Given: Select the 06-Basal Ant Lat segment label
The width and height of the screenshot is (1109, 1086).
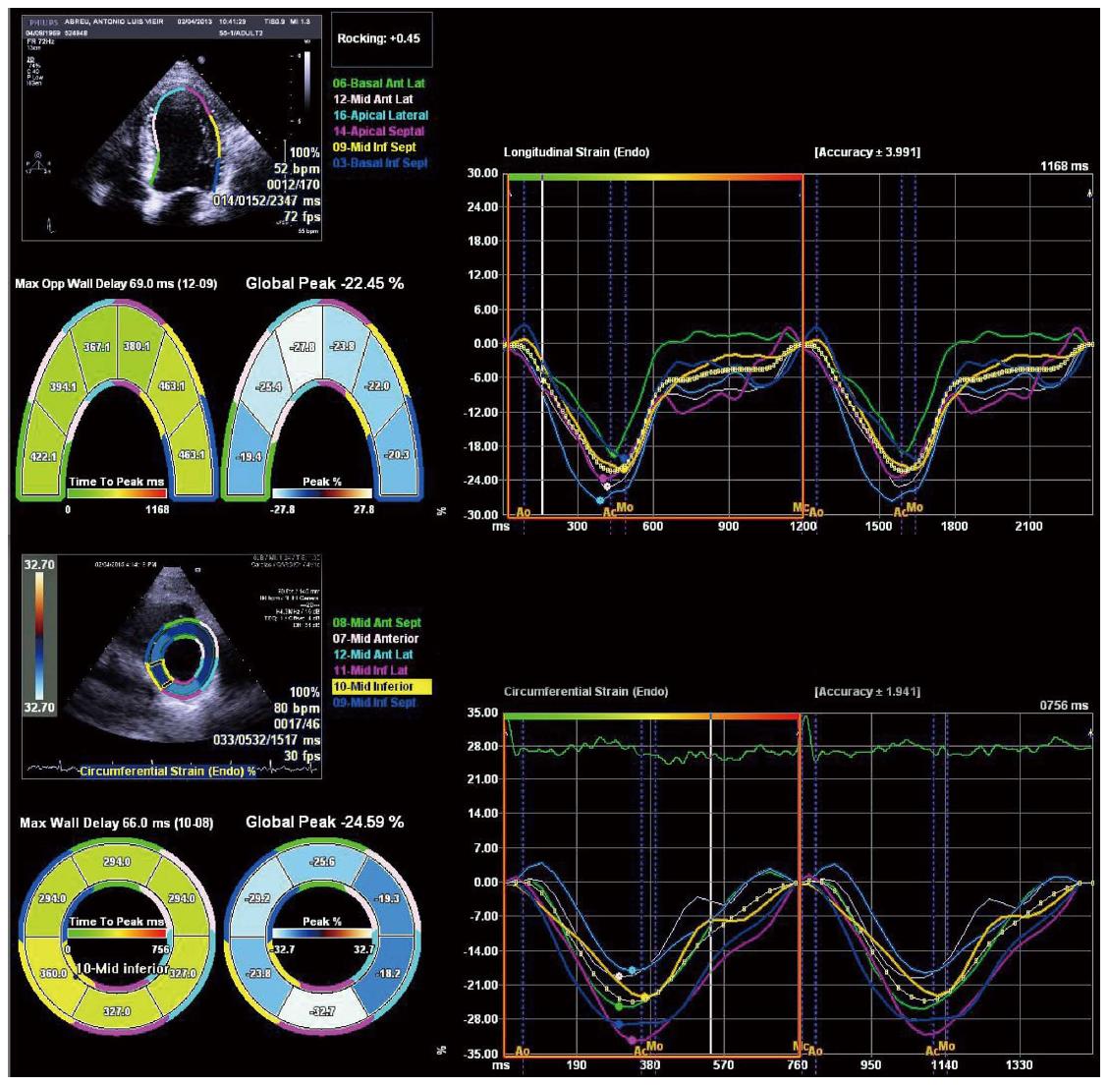Looking at the screenshot, I should pyautogui.click(x=378, y=84).
